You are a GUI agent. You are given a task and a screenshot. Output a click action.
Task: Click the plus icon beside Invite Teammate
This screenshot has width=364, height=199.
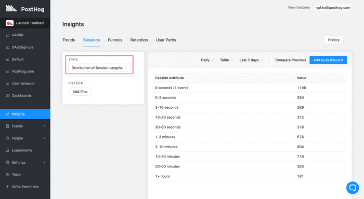(7, 187)
